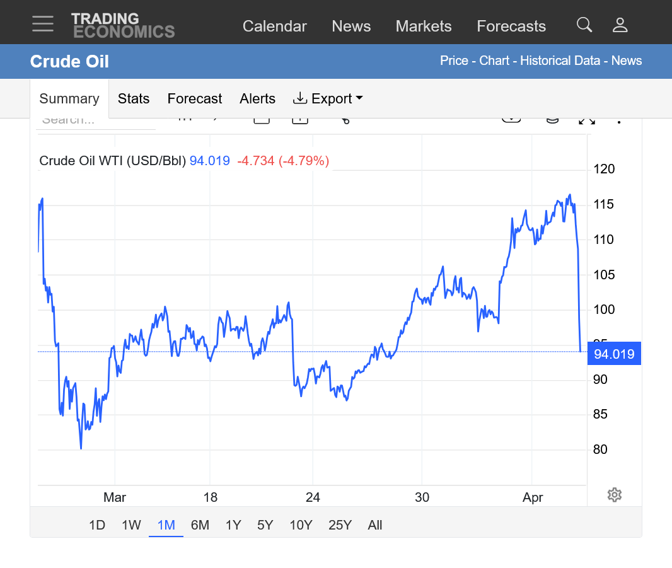Open the hamburger navigation menu
The image size is (672, 568).
pyautogui.click(x=43, y=24)
